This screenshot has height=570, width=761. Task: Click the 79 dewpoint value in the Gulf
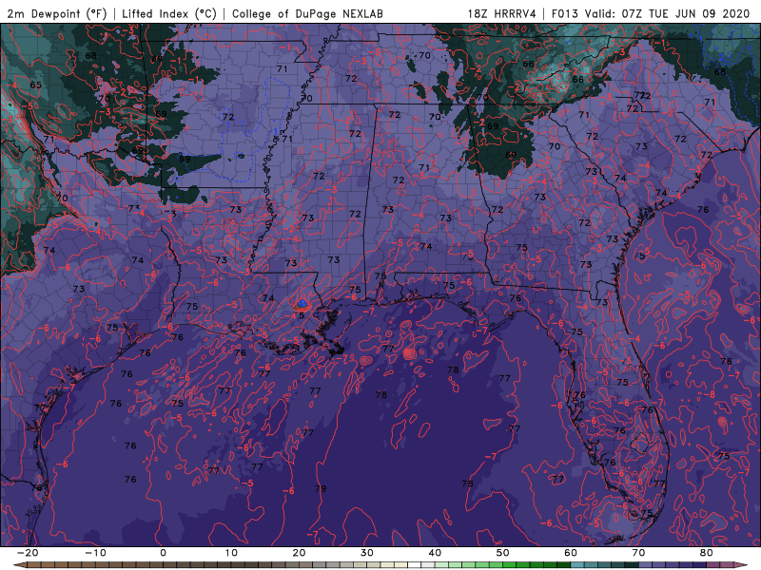click(321, 488)
